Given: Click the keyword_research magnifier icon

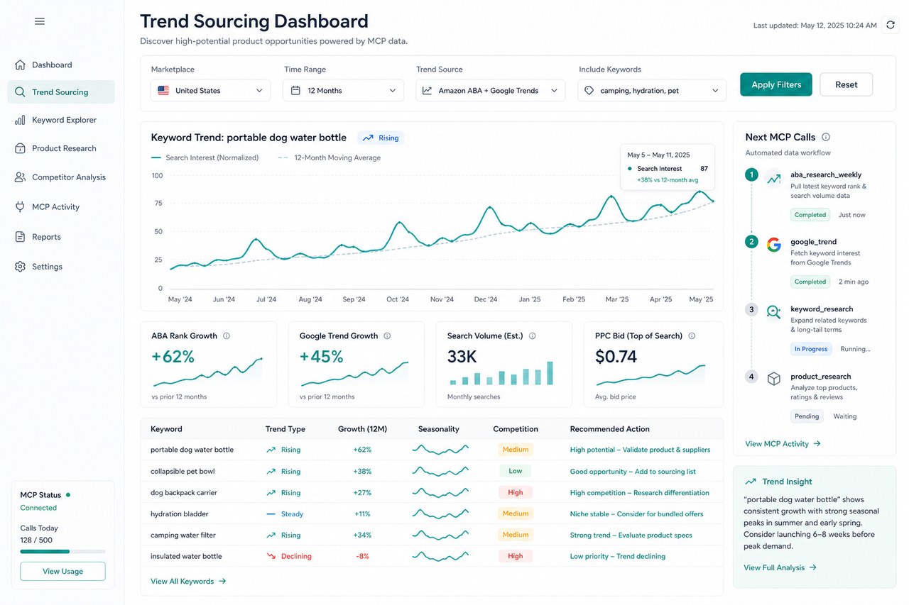Looking at the screenshot, I should coord(774,312).
